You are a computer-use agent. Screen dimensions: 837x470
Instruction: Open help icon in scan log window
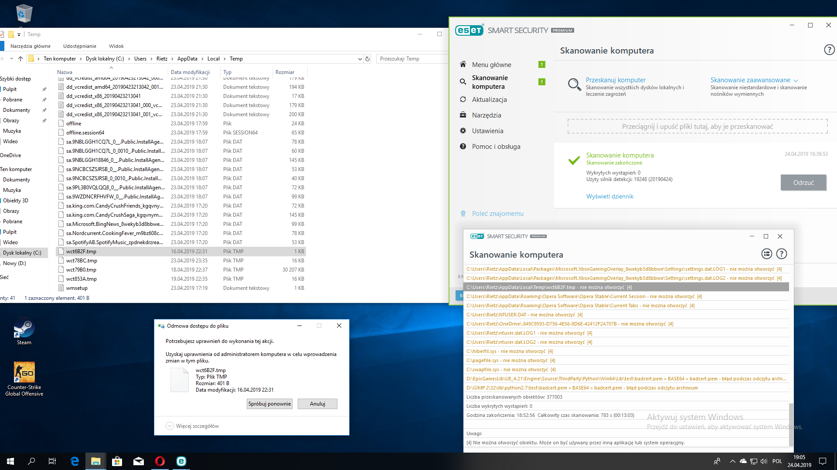(x=782, y=254)
